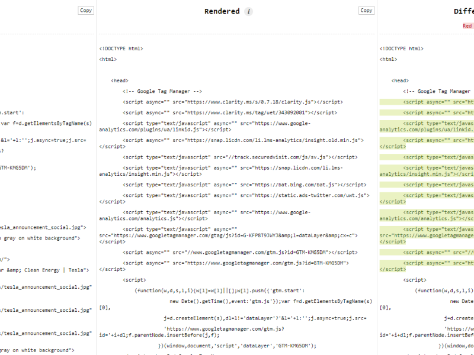Click the info icon beside Rendered heading
This screenshot has height=355, width=474.
(x=249, y=11)
